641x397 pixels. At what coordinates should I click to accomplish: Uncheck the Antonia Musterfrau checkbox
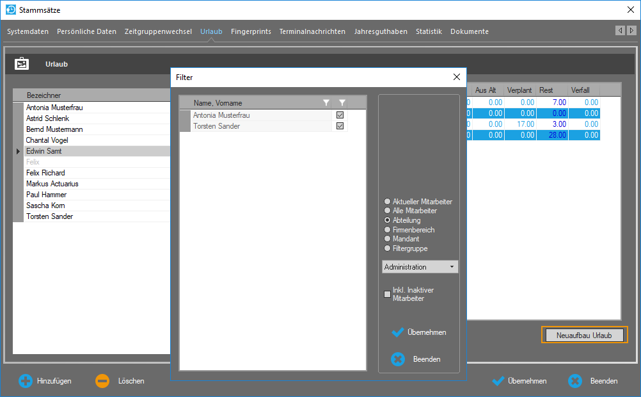pyautogui.click(x=340, y=115)
